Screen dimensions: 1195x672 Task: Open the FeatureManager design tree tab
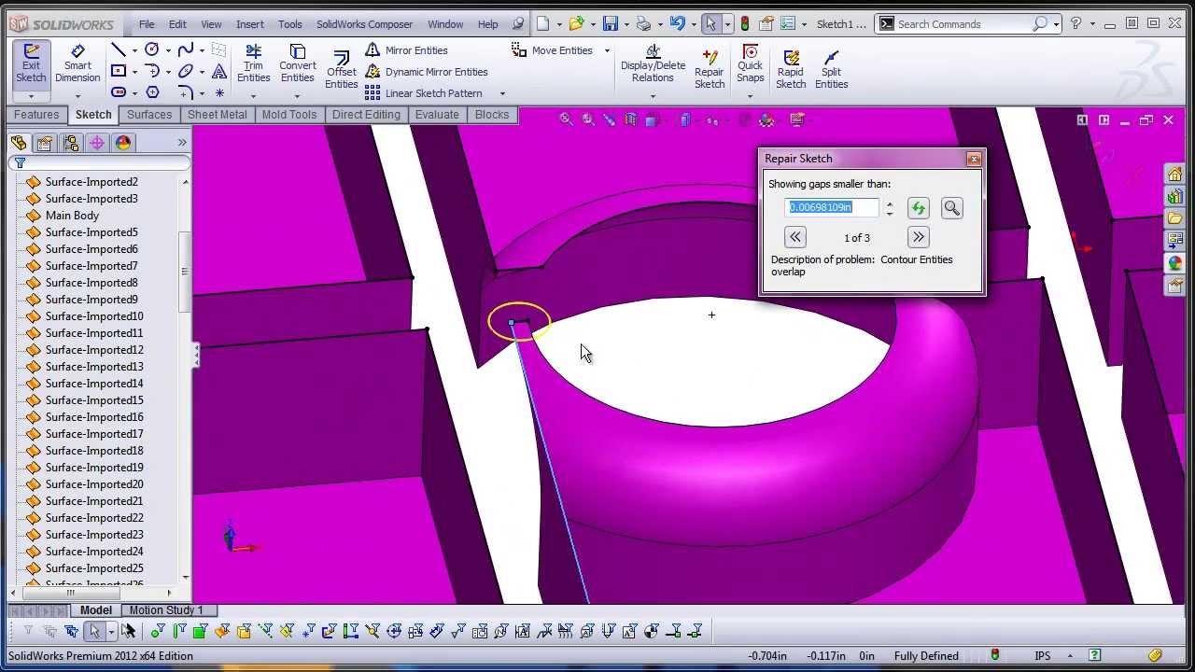tap(18, 143)
